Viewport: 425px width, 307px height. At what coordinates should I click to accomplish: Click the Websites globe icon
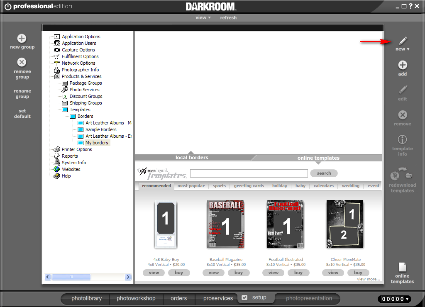pos(56,169)
